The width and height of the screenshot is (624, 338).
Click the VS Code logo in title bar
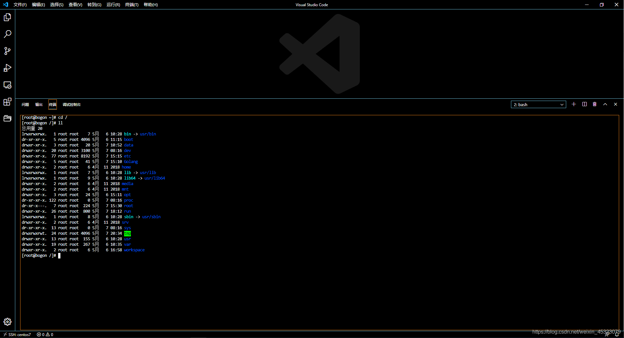(6, 5)
